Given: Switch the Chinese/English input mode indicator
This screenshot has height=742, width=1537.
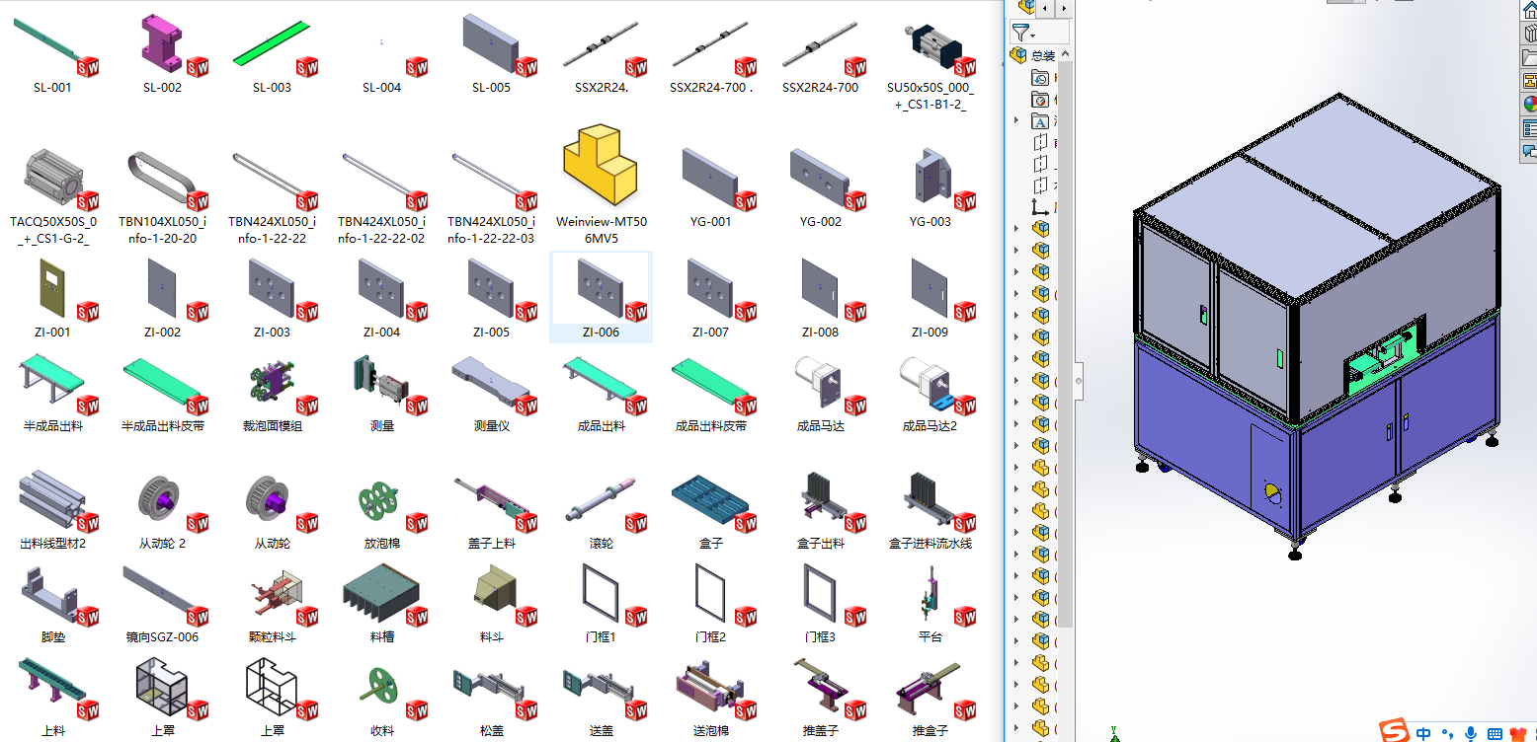Looking at the screenshot, I should (x=1423, y=733).
